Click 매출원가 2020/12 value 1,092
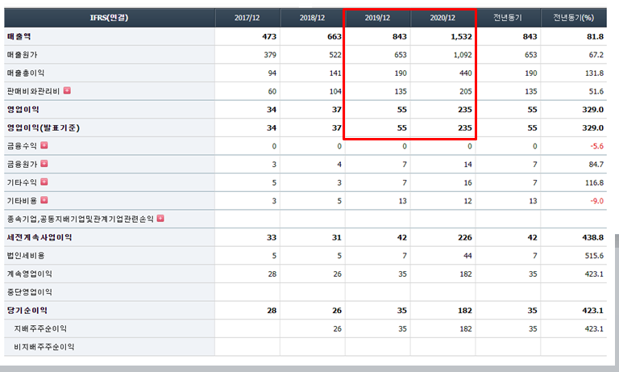The height and width of the screenshot is (372, 619). click(x=463, y=55)
